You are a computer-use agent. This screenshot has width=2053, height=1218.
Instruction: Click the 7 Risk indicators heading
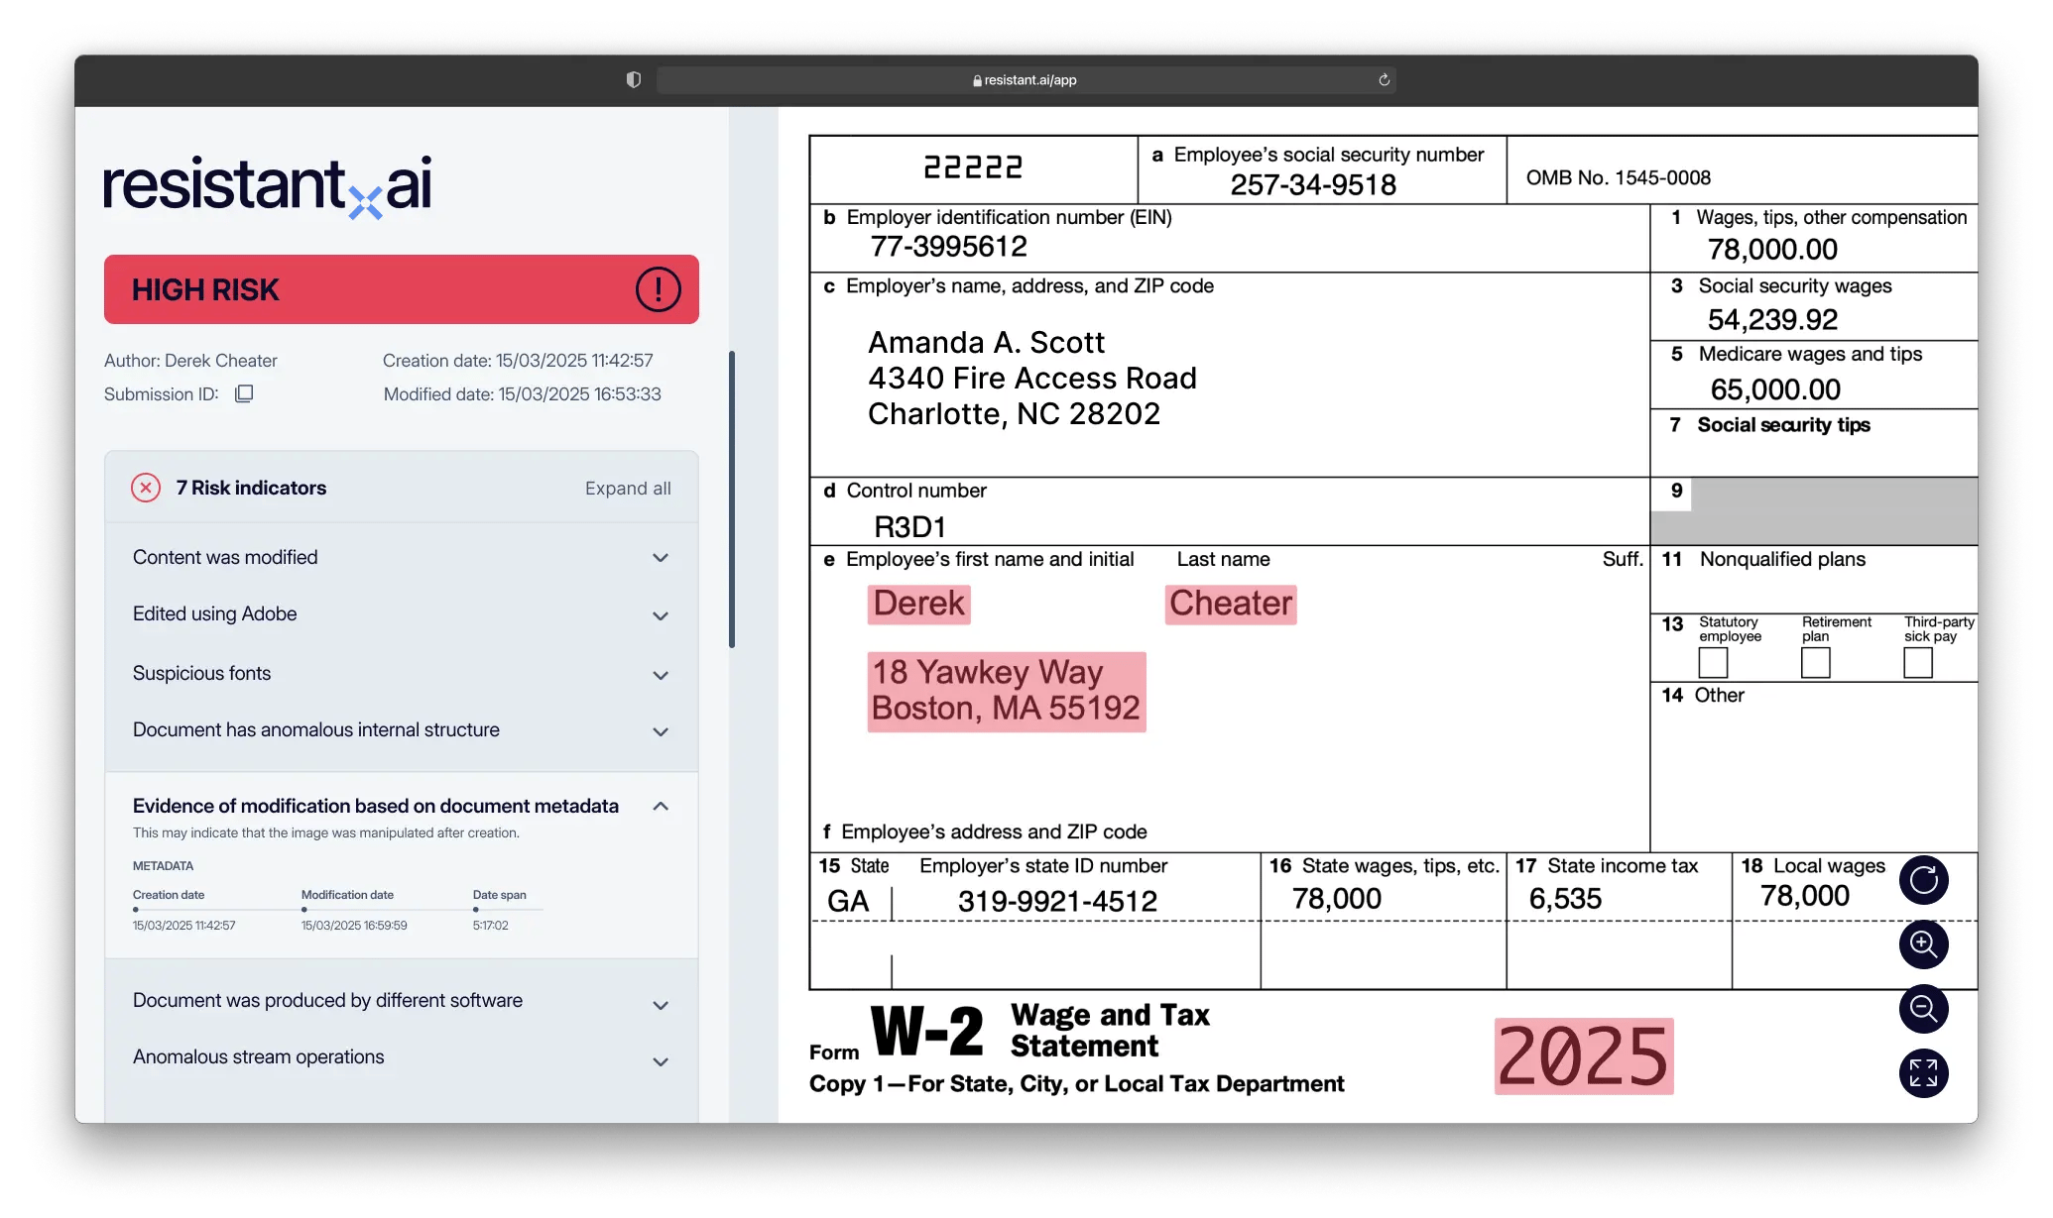coord(251,488)
